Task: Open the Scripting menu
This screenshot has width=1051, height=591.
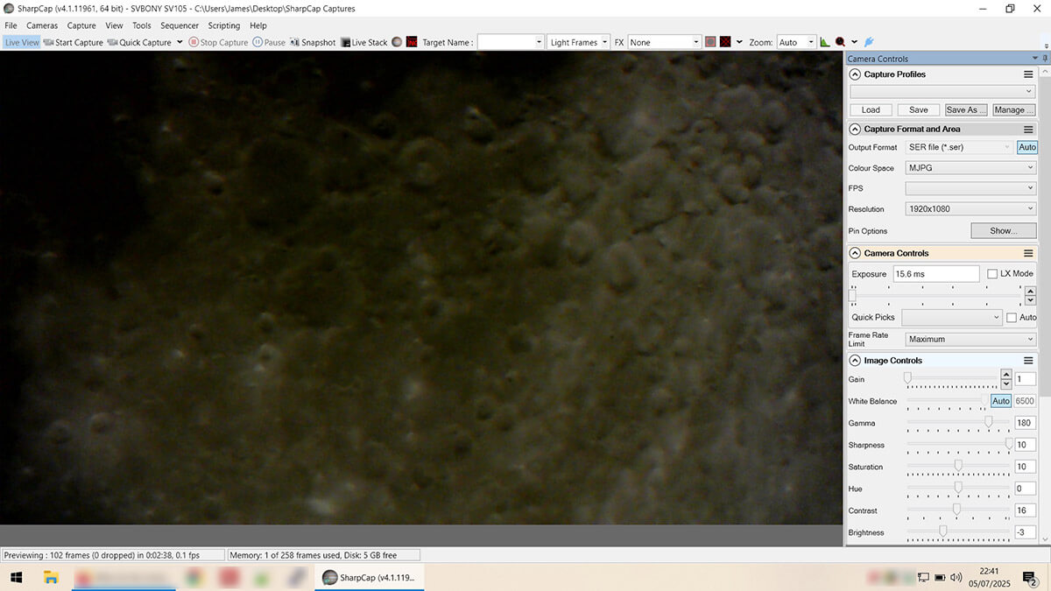Action: [224, 25]
